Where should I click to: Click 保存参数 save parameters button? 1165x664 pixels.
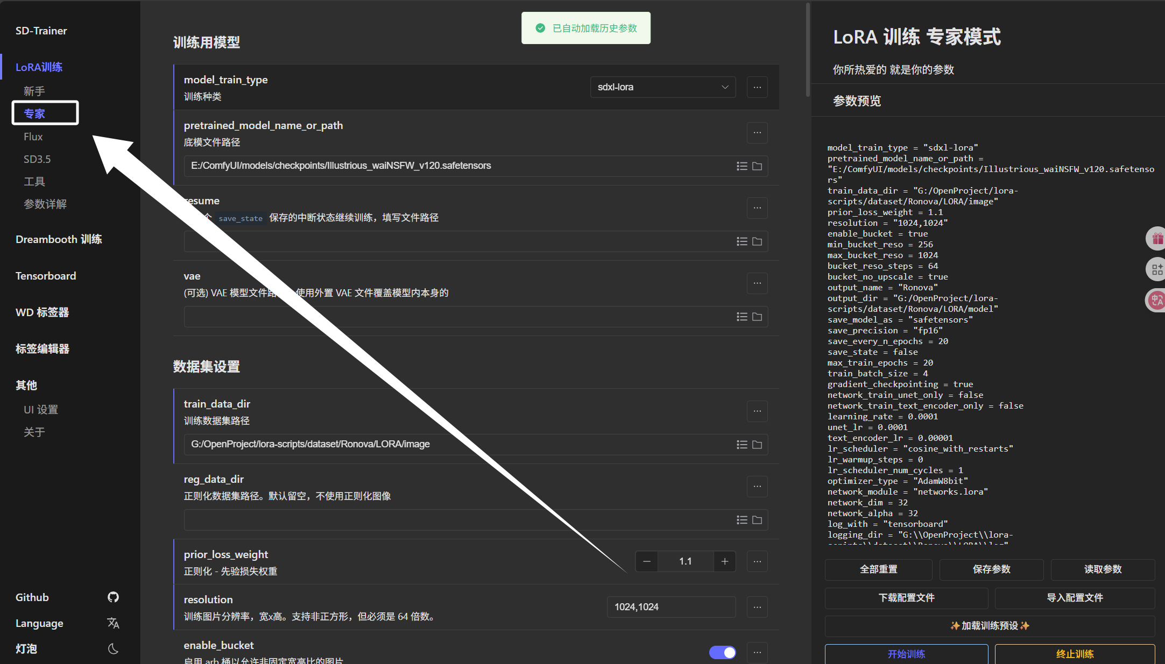click(991, 569)
